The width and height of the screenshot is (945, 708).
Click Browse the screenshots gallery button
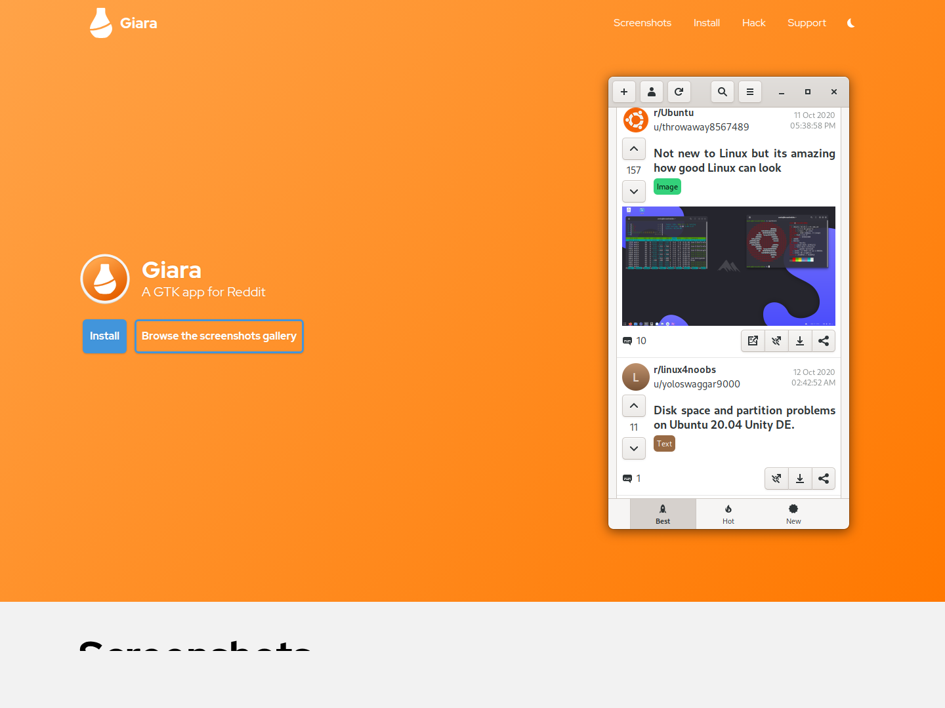(219, 336)
